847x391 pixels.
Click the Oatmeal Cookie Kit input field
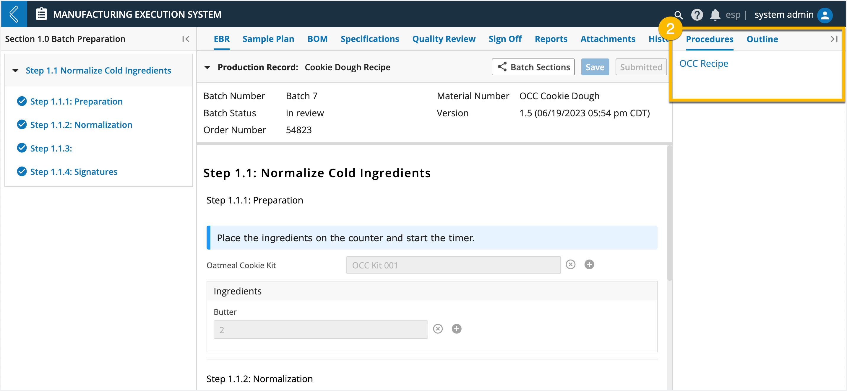click(x=453, y=265)
